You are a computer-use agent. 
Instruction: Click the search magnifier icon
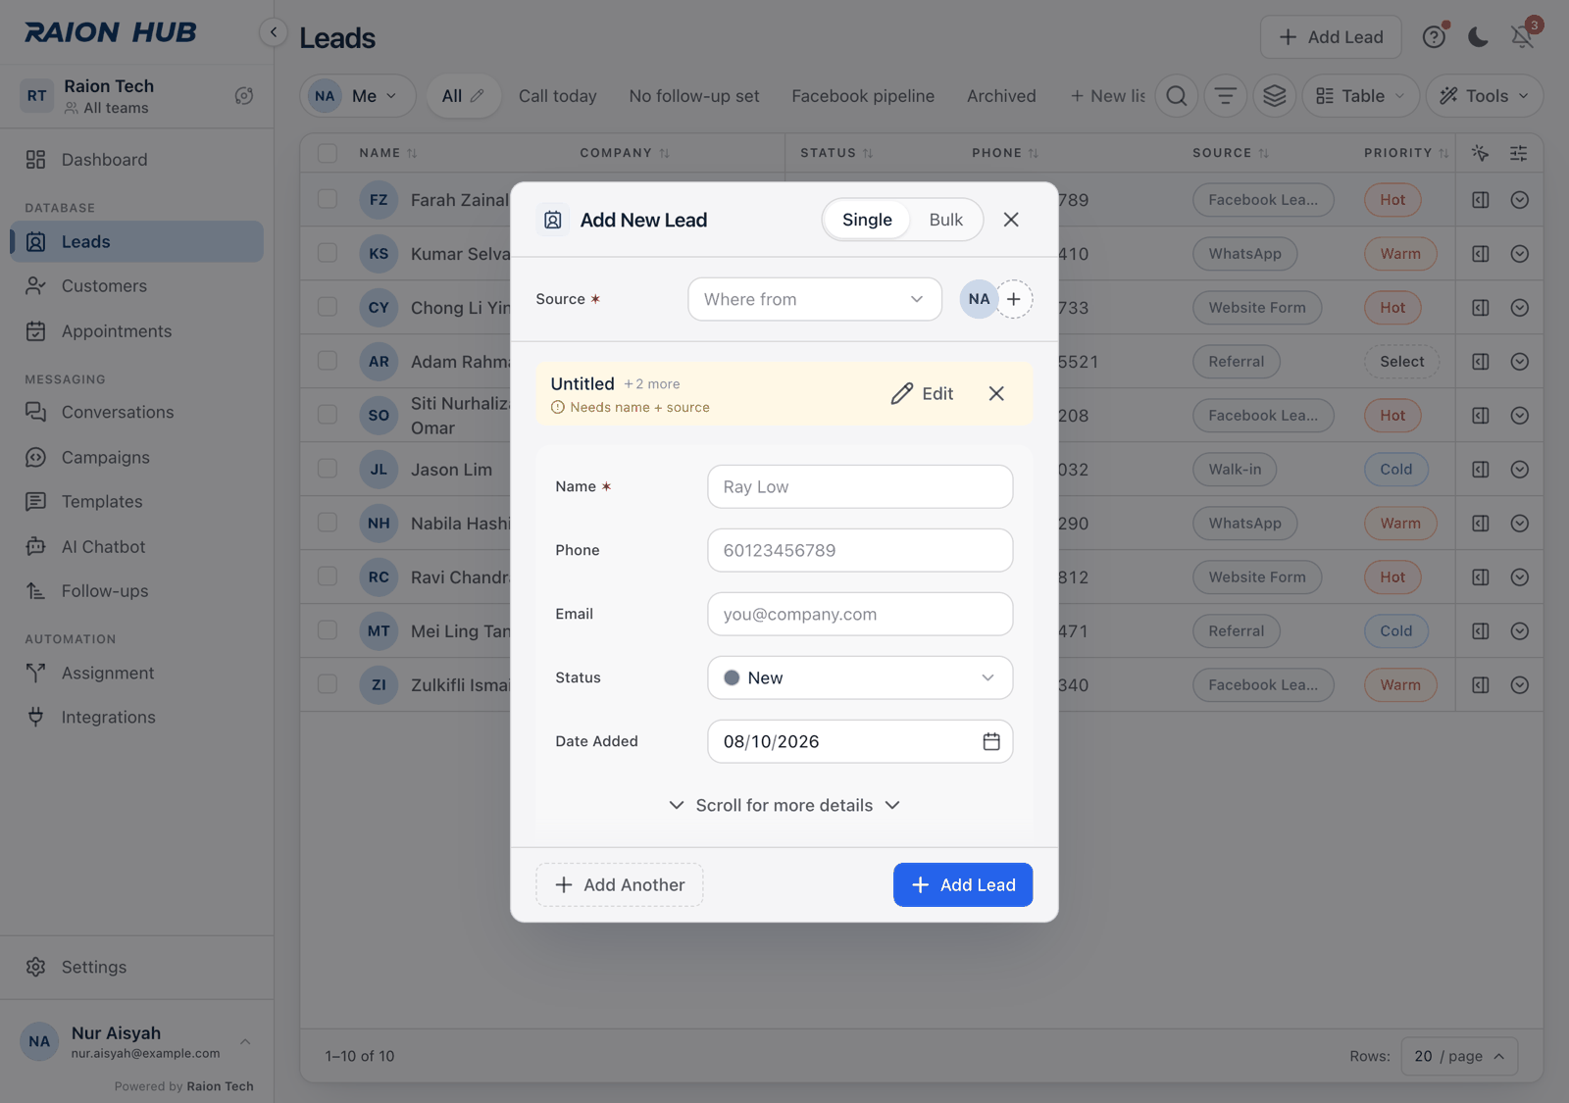point(1177,96)
